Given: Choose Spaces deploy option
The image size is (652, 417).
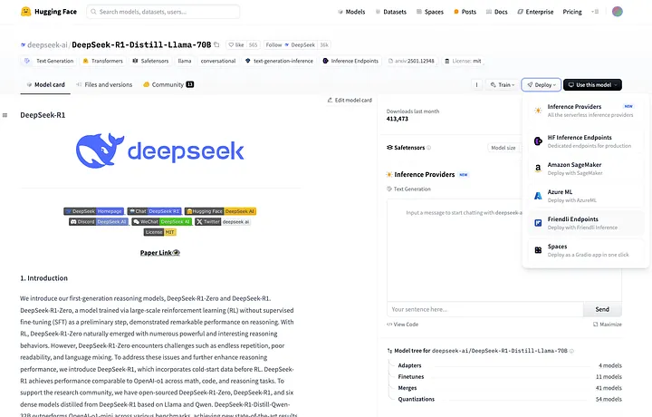Looking at the screenshot, I should click(x=586, y=250).
